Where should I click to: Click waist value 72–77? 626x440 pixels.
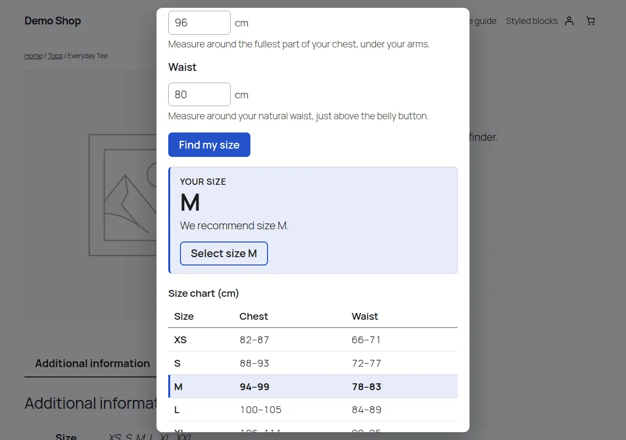(366, 363)
